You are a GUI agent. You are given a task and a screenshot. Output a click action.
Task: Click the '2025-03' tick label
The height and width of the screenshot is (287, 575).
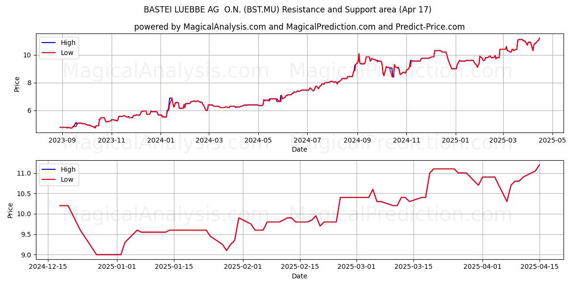point(503,140)
